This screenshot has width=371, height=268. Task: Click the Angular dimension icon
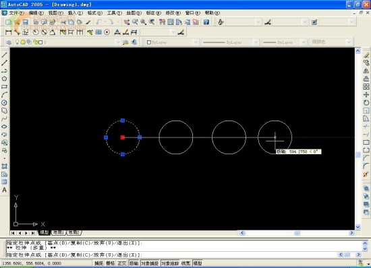coord(53,32)
